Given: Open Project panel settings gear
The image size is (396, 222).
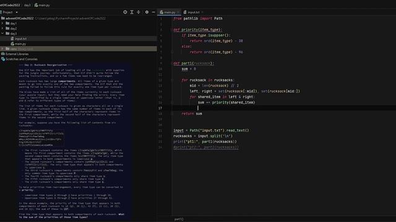Looking at the screenshot, I should (147, 12).
